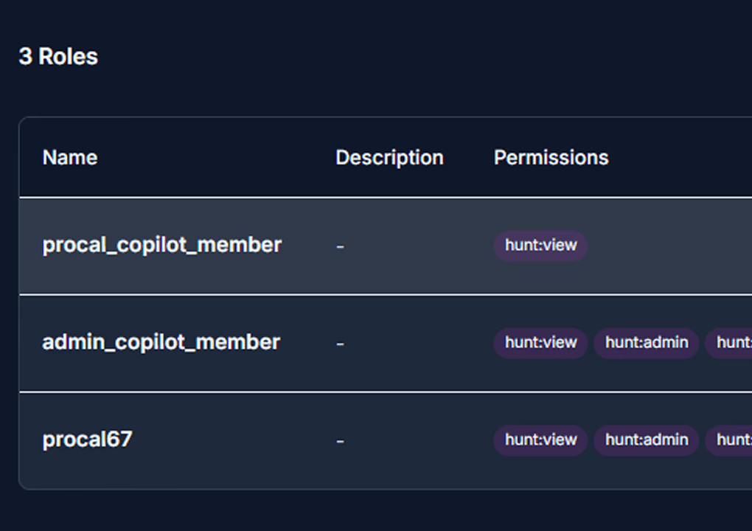Click the description dash for procal_copilot_member
Viewport: 752px width, 531px height.
[x=340, y=247]
